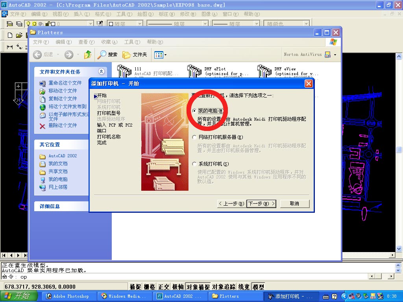Open the AutoCAD 绘图 menu
Image resolution: width=403 pixels, height=302 pixels.
tap(145, 14)
